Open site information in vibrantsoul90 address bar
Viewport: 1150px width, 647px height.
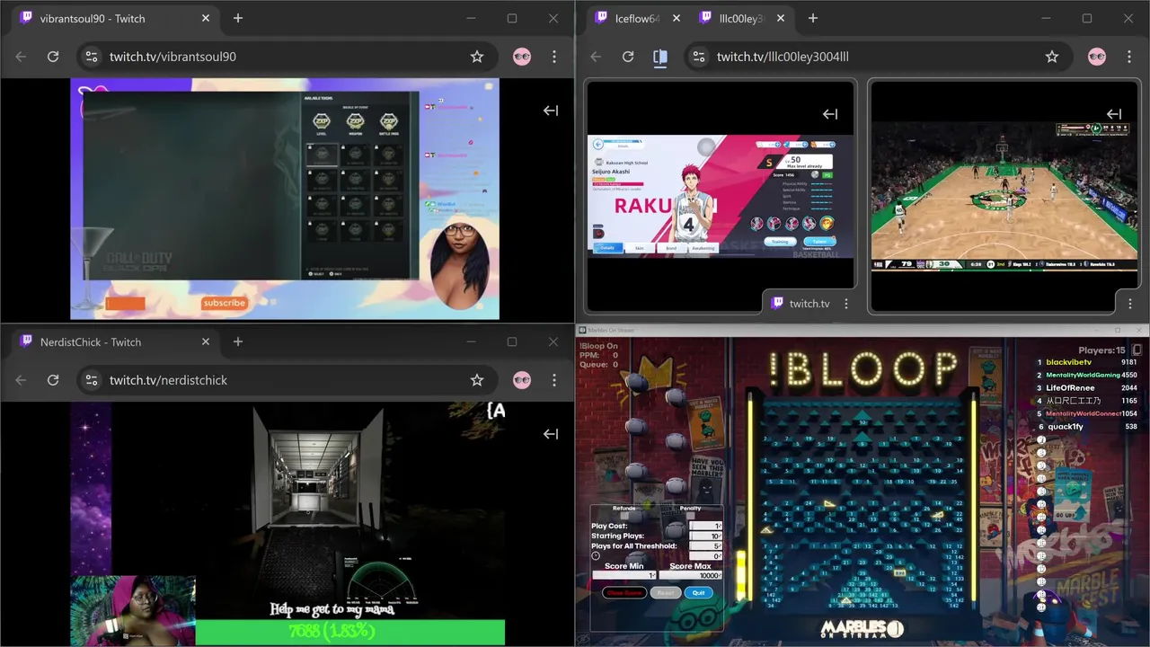point(91,57)
